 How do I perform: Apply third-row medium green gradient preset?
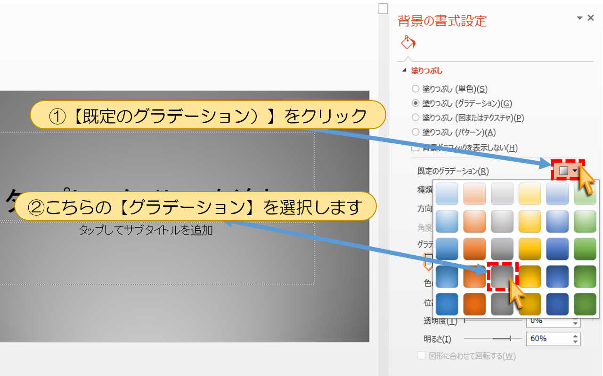click(x=585, y=249)
